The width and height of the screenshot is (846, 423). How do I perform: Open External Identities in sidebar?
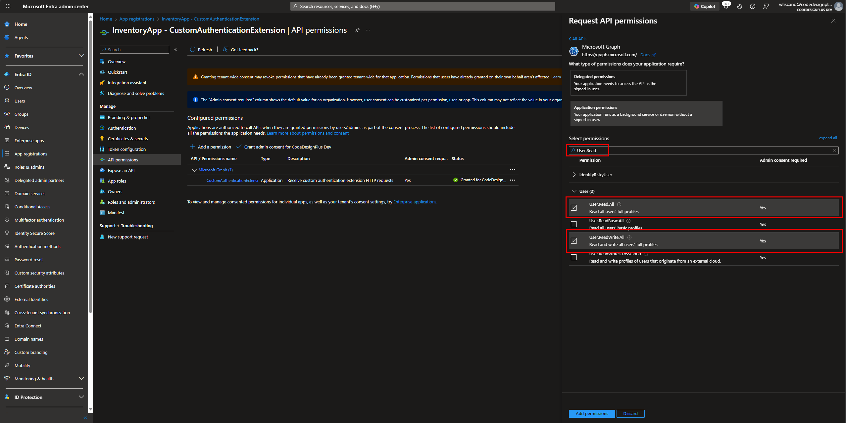click(x=31, y=299)
